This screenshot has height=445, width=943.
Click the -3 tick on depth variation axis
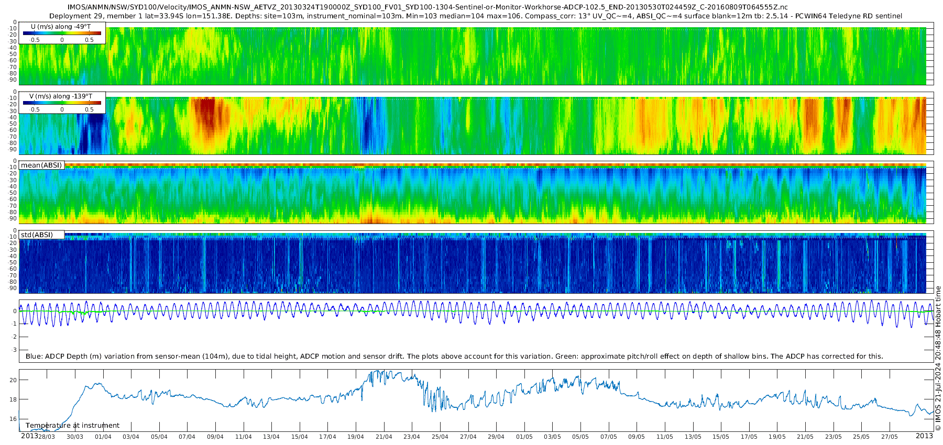pyautogui.click(x=14, y=350)
